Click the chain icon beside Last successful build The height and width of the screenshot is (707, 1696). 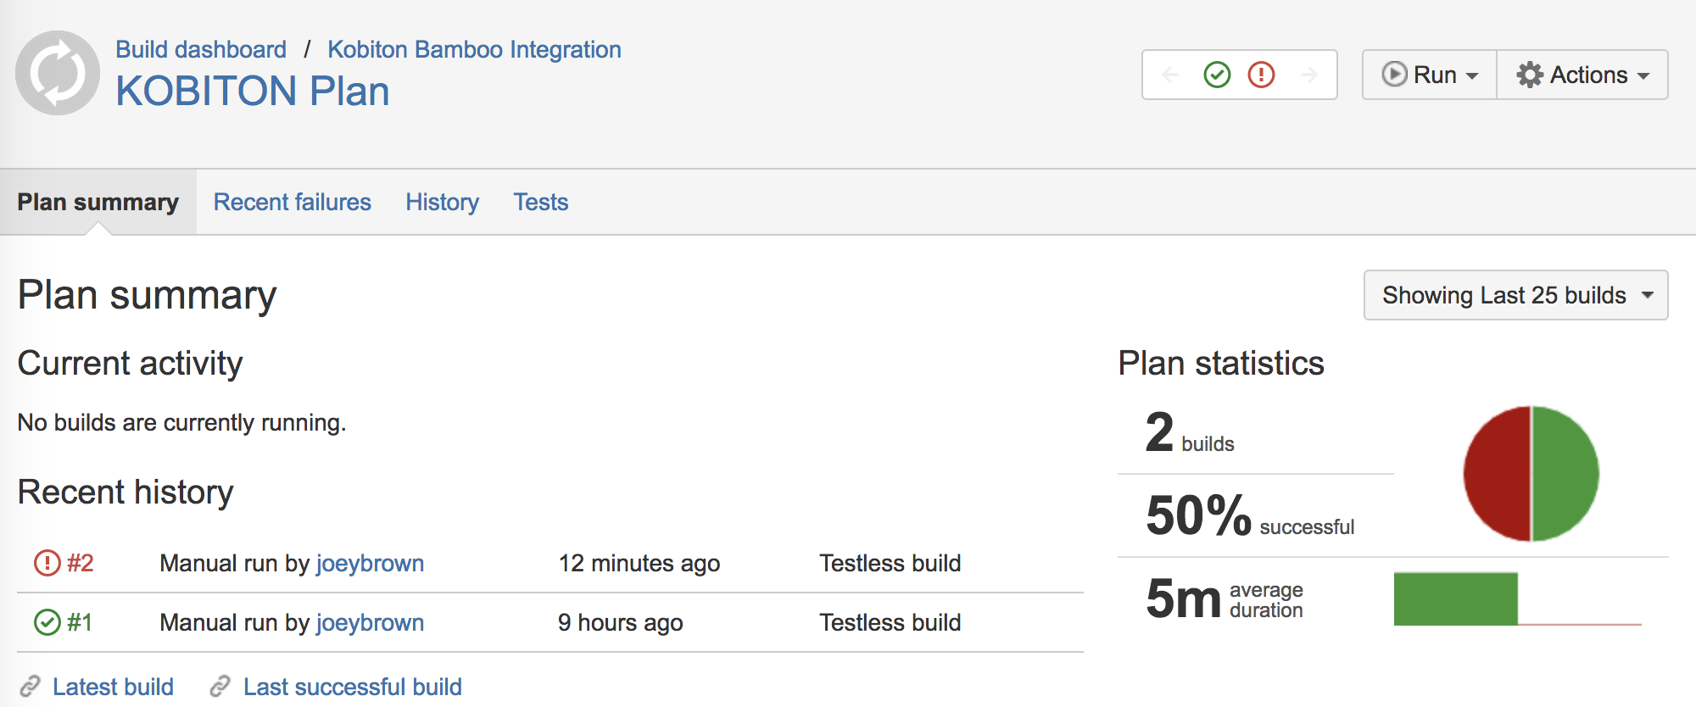coord(220,686)
